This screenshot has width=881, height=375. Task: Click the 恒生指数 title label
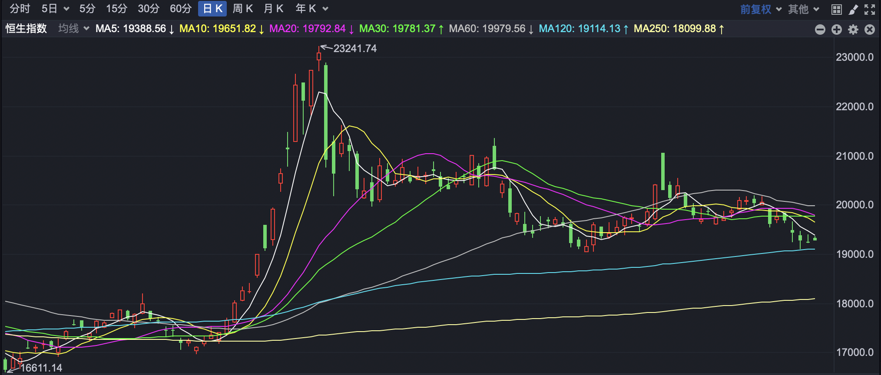(x=26, y=29)
